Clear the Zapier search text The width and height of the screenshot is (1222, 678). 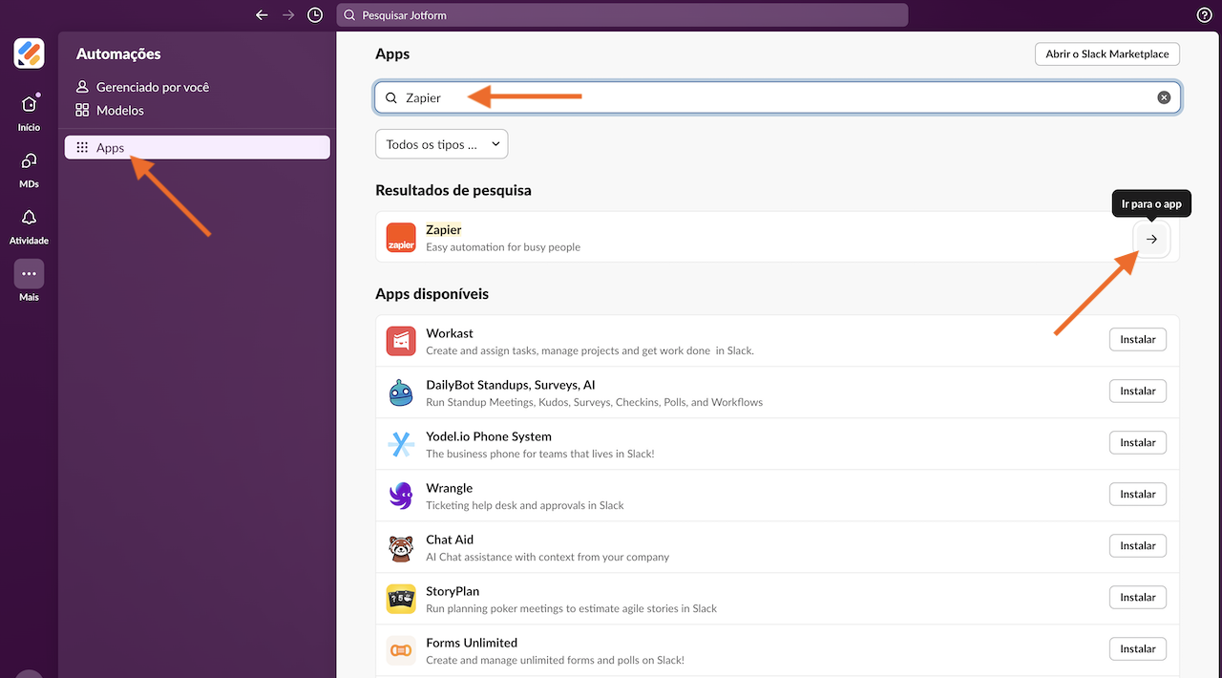pos(1164,97)
